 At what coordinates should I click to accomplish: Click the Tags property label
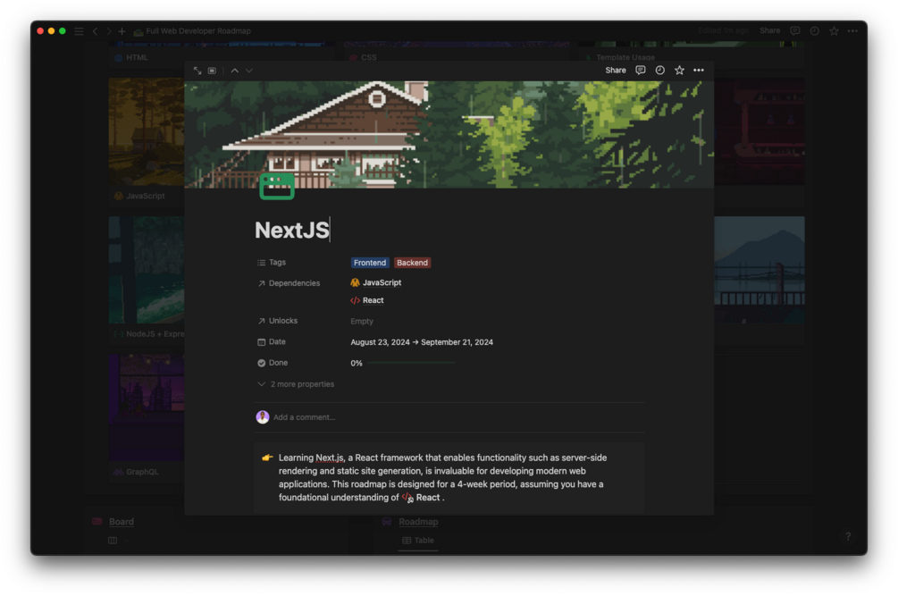pyautogui.click(x=272, y=262)
